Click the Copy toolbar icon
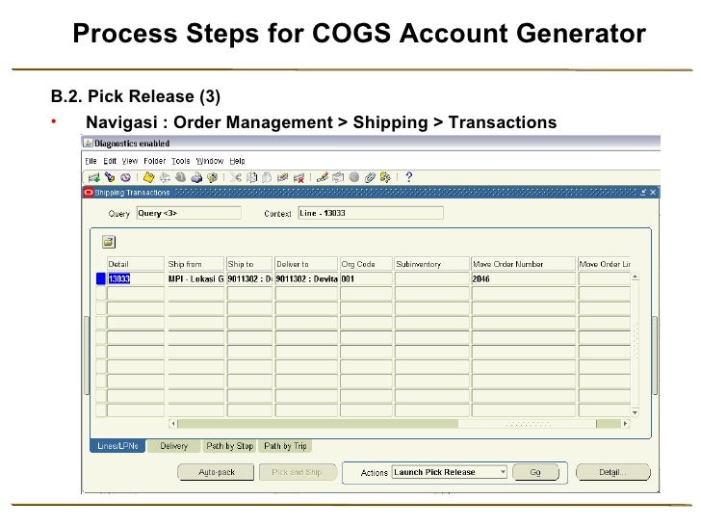 [x=251, y=177]
